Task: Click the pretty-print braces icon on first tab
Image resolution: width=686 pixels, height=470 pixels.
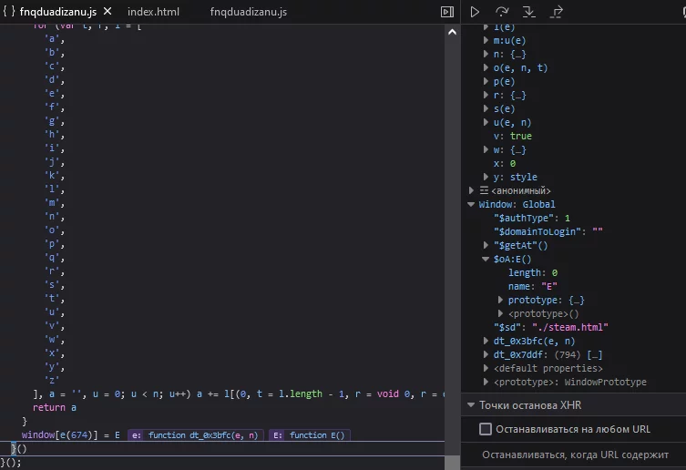Action: (9, 12)
